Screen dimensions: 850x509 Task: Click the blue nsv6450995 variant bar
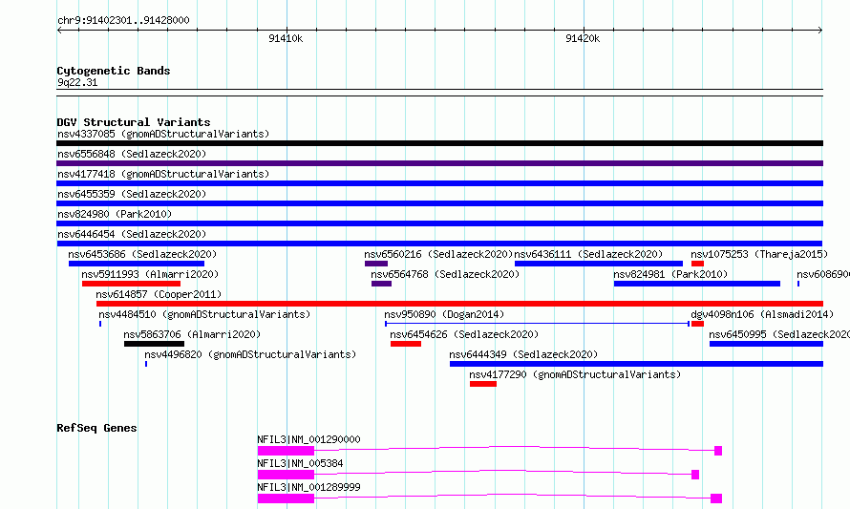pos(767,344)
